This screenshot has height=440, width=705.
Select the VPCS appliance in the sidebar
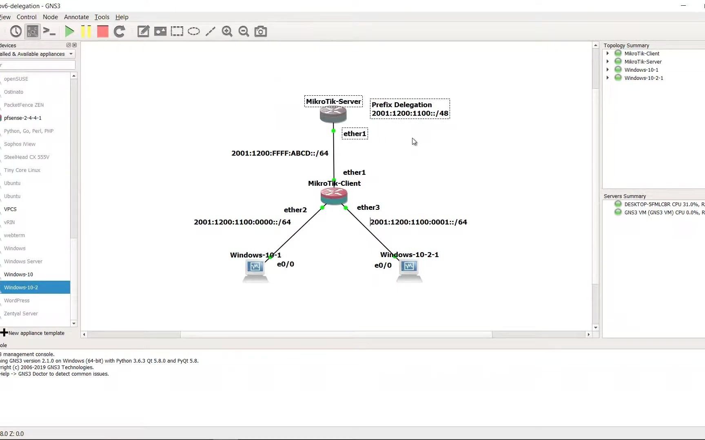11,209
